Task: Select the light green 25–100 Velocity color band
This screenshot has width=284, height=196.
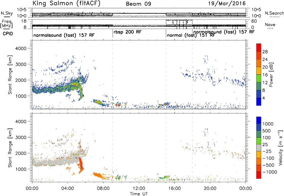Action: coord(259,141)
